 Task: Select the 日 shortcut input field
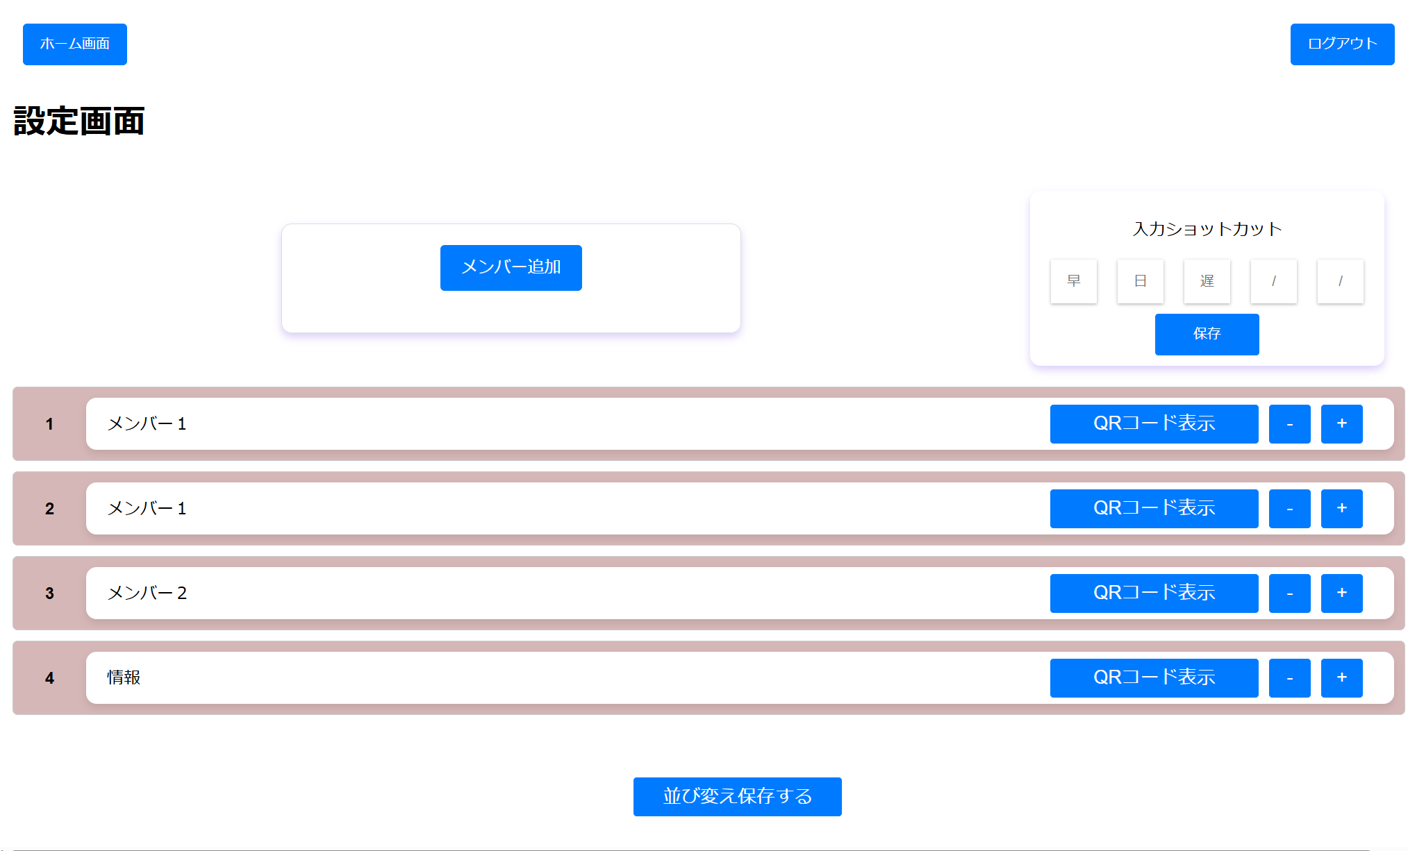pyautogui.click(x=1140, y=281)
